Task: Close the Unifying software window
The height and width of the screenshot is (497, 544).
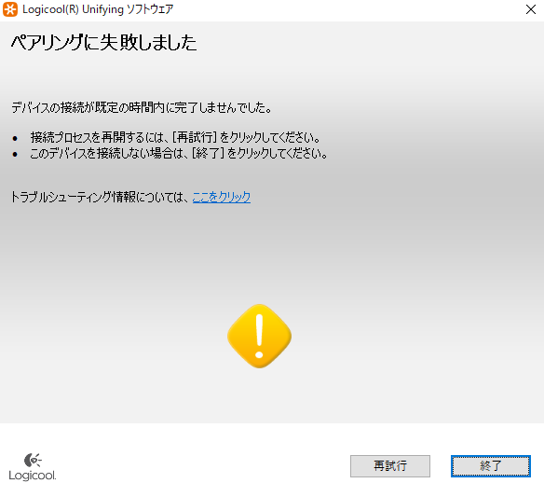Action: coord(531,9)
